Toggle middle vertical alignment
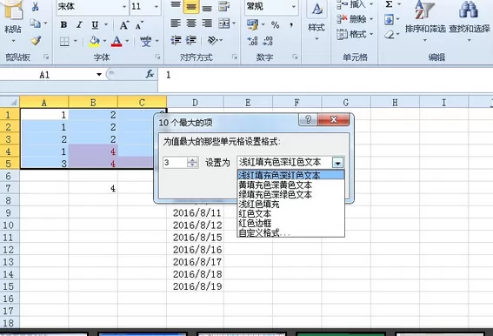 (x=191, y=6)
